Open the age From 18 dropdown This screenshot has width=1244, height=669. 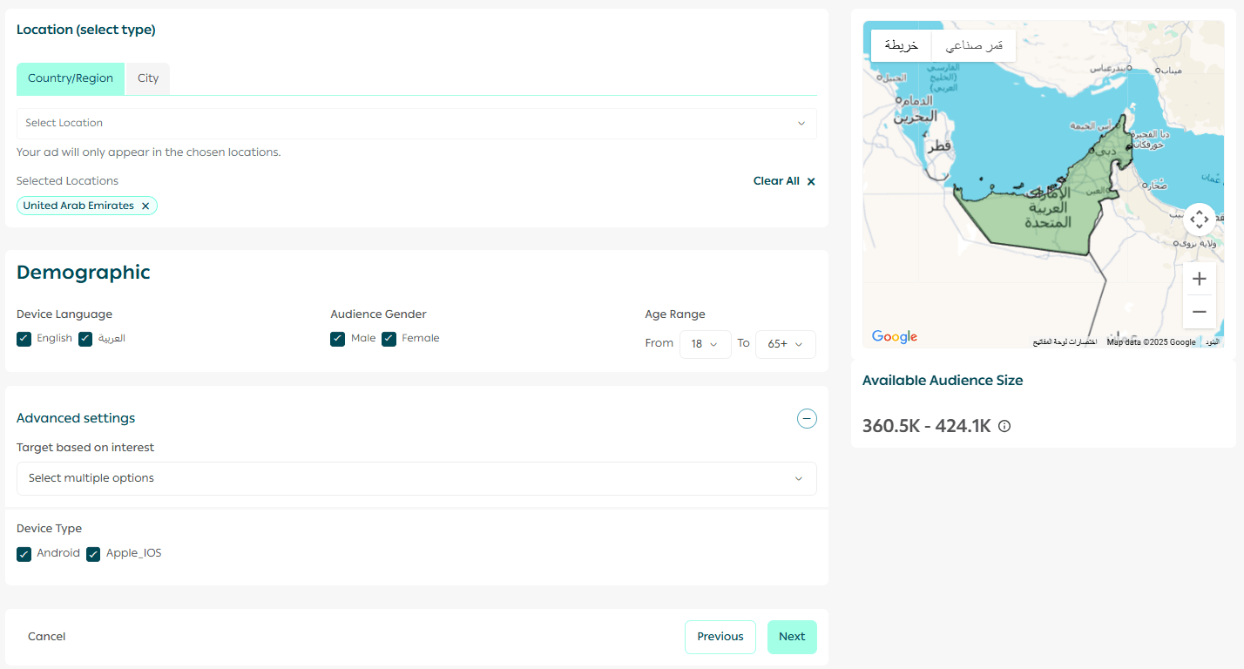(x=705, y=344)
